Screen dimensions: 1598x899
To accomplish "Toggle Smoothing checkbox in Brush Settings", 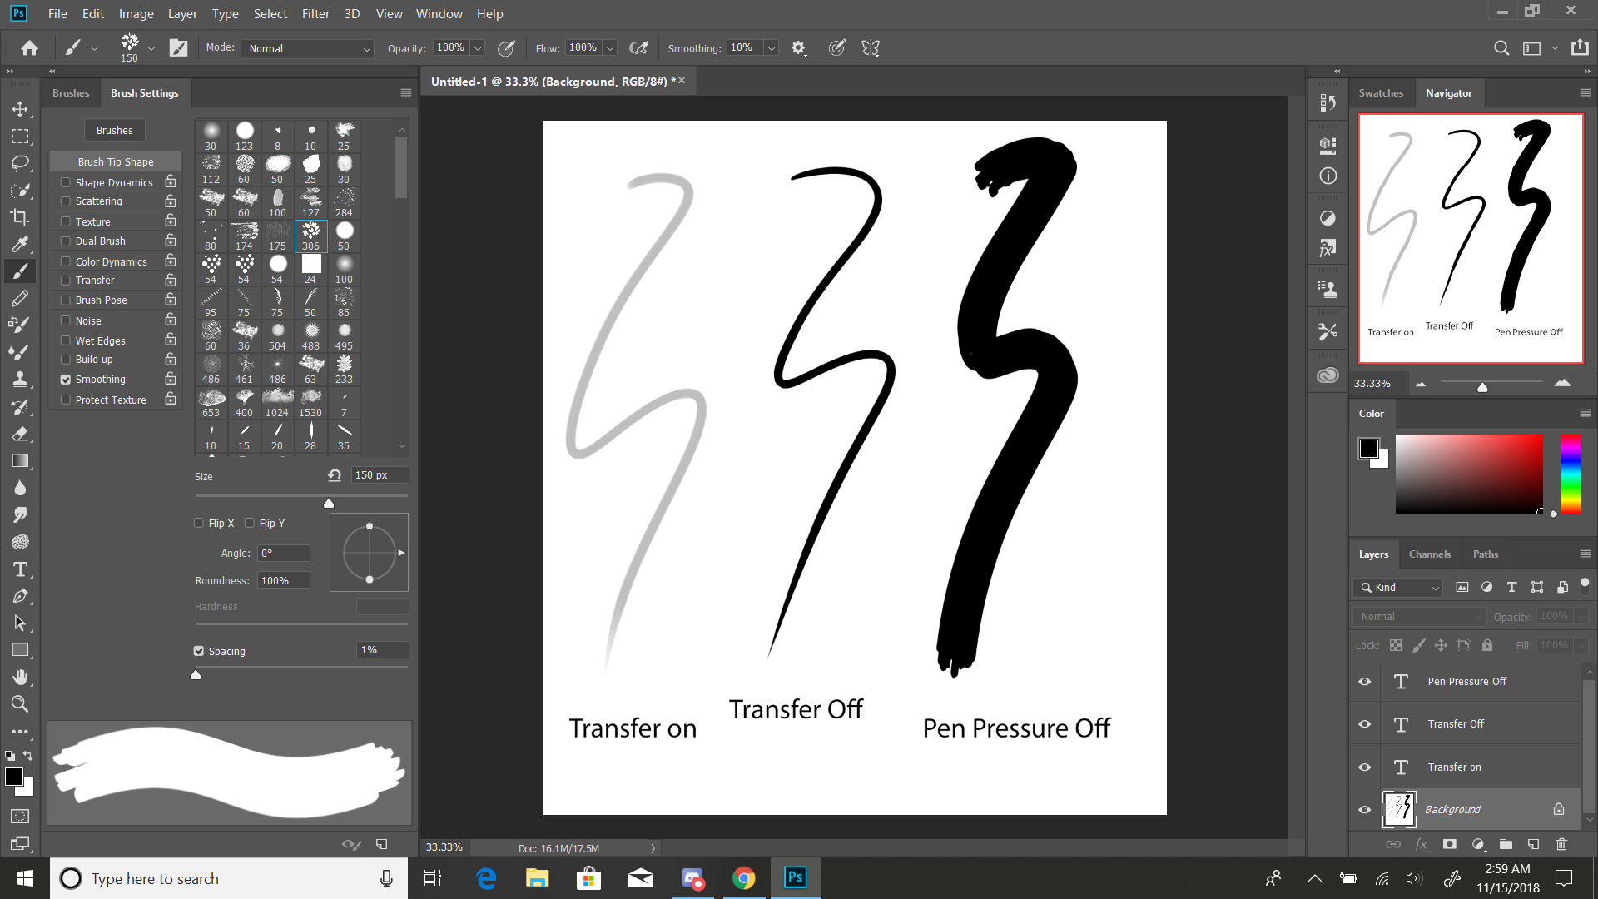I will click(65, 379).
